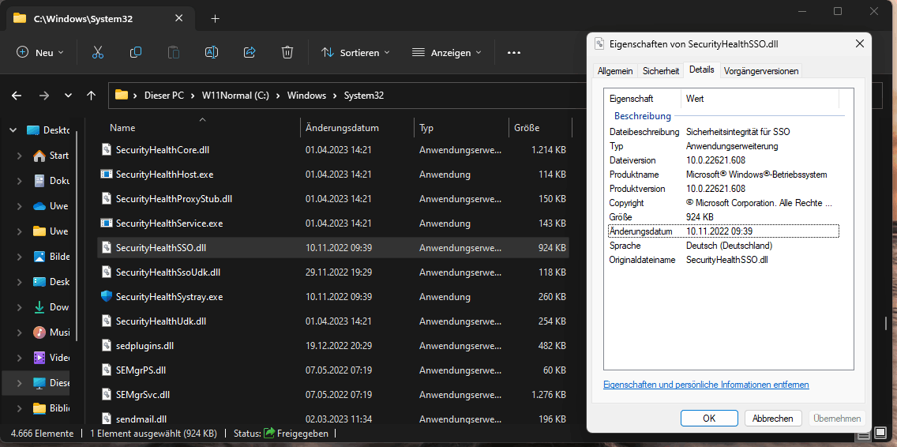The image size is (897, 447).
Task: Switch to the Allgemein tab
Action: pyautogui.click(x=615, y=71)
